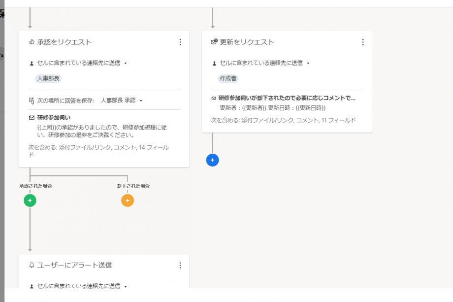The height and width of the screenshot is (302, 453).
Task: Click the save-response icon next to 次の場所に回答を保存
Action: (31, 101)
